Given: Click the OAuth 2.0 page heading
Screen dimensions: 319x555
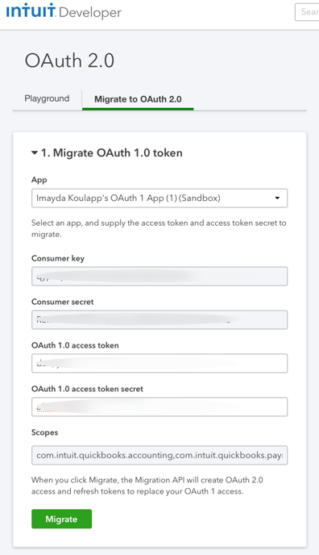Looking at the screenshot, I should point(69,61).
